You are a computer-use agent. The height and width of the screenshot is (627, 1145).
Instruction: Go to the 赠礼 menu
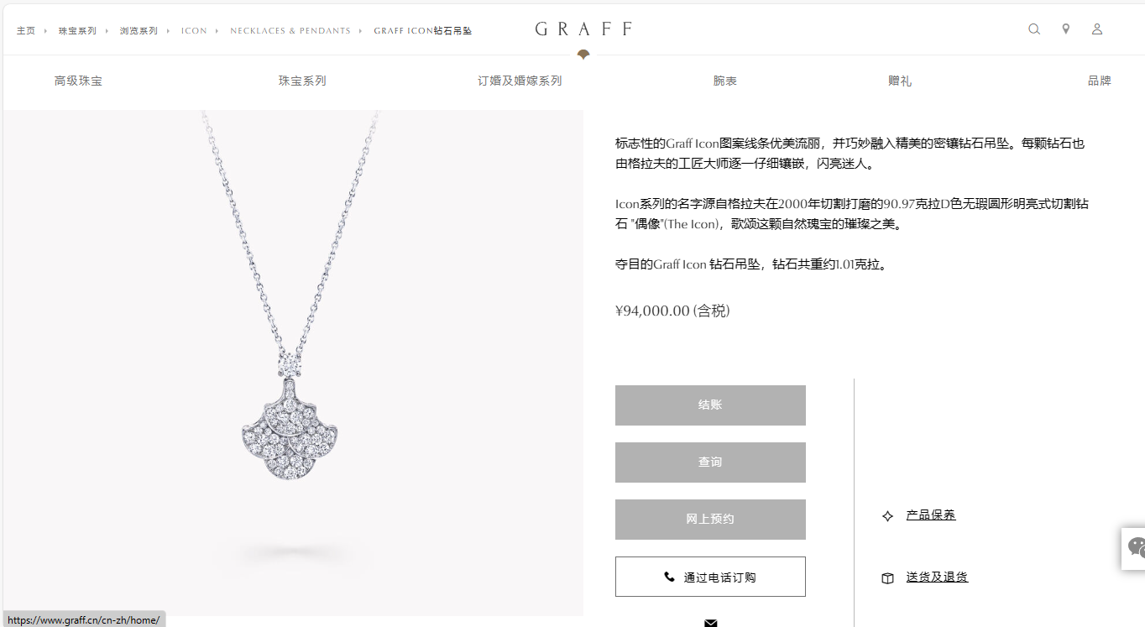(900, 81)
